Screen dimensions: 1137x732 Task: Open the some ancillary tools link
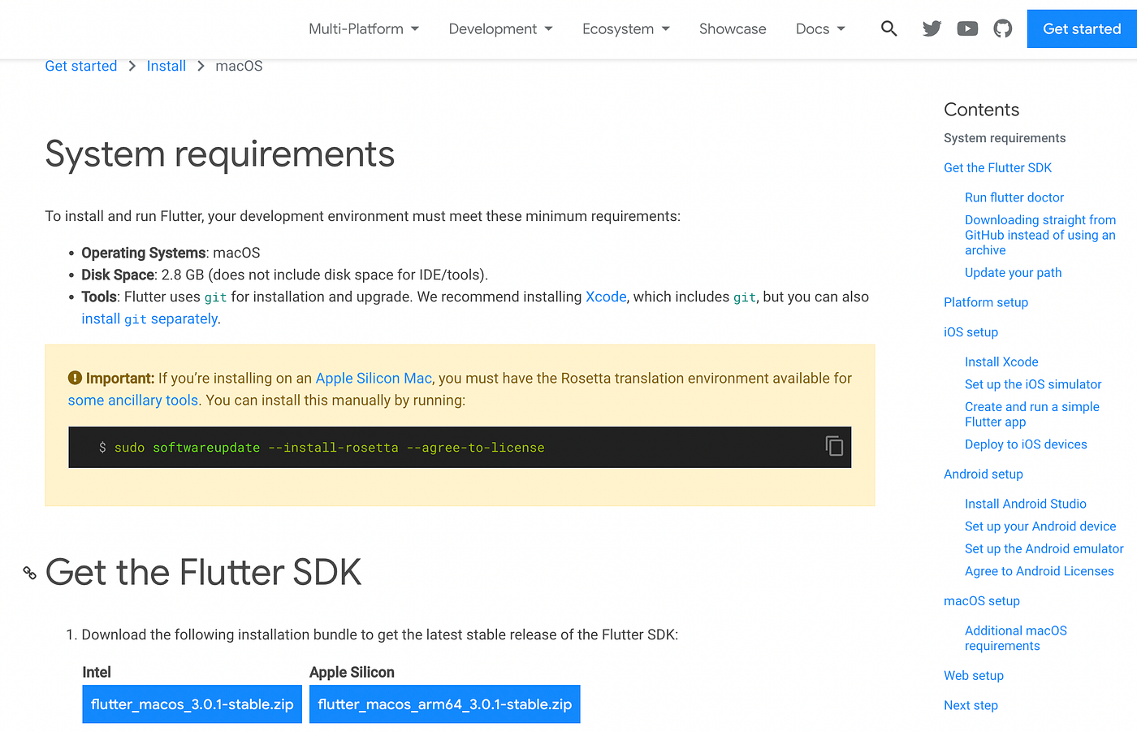click(133, 400)
